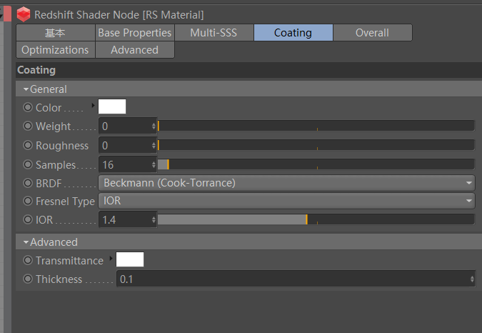The height and width of the screenshot is (333, 482).
Task: Open the BRDF Beckmann dropdown
Action: click(287, 183)
